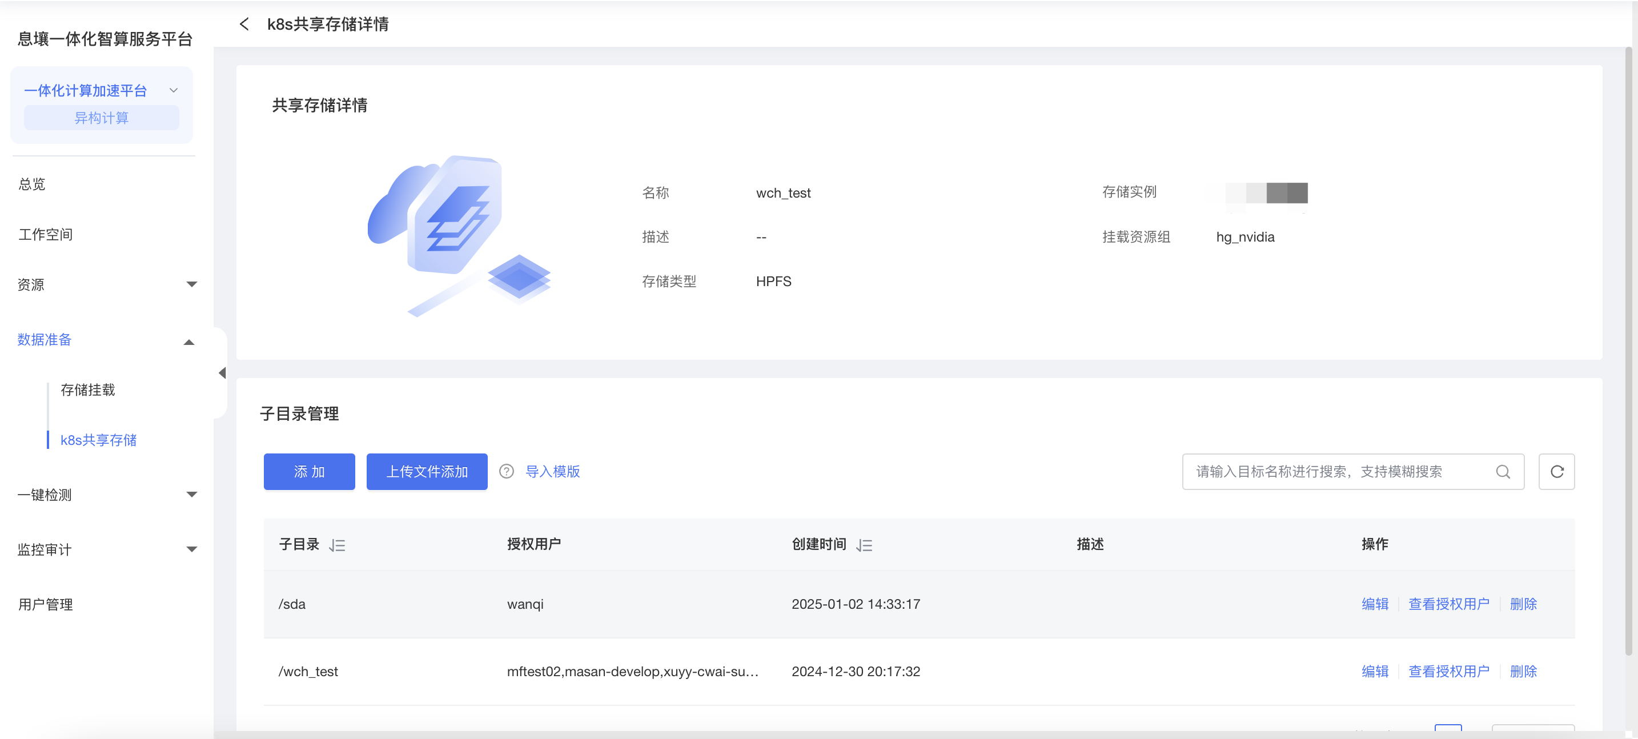This screenshot has height=739, width=1638.
Task: Click the help question mark icon
Action: point(506,471)
